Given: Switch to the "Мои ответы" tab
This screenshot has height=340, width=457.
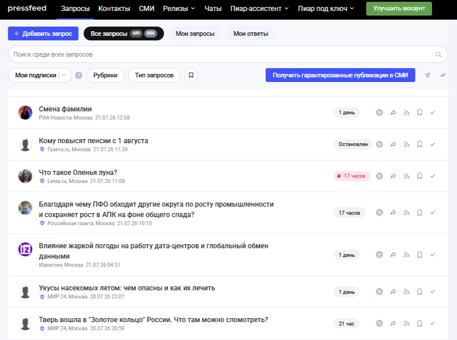Looking at the screenshot, I should point(251,33).
